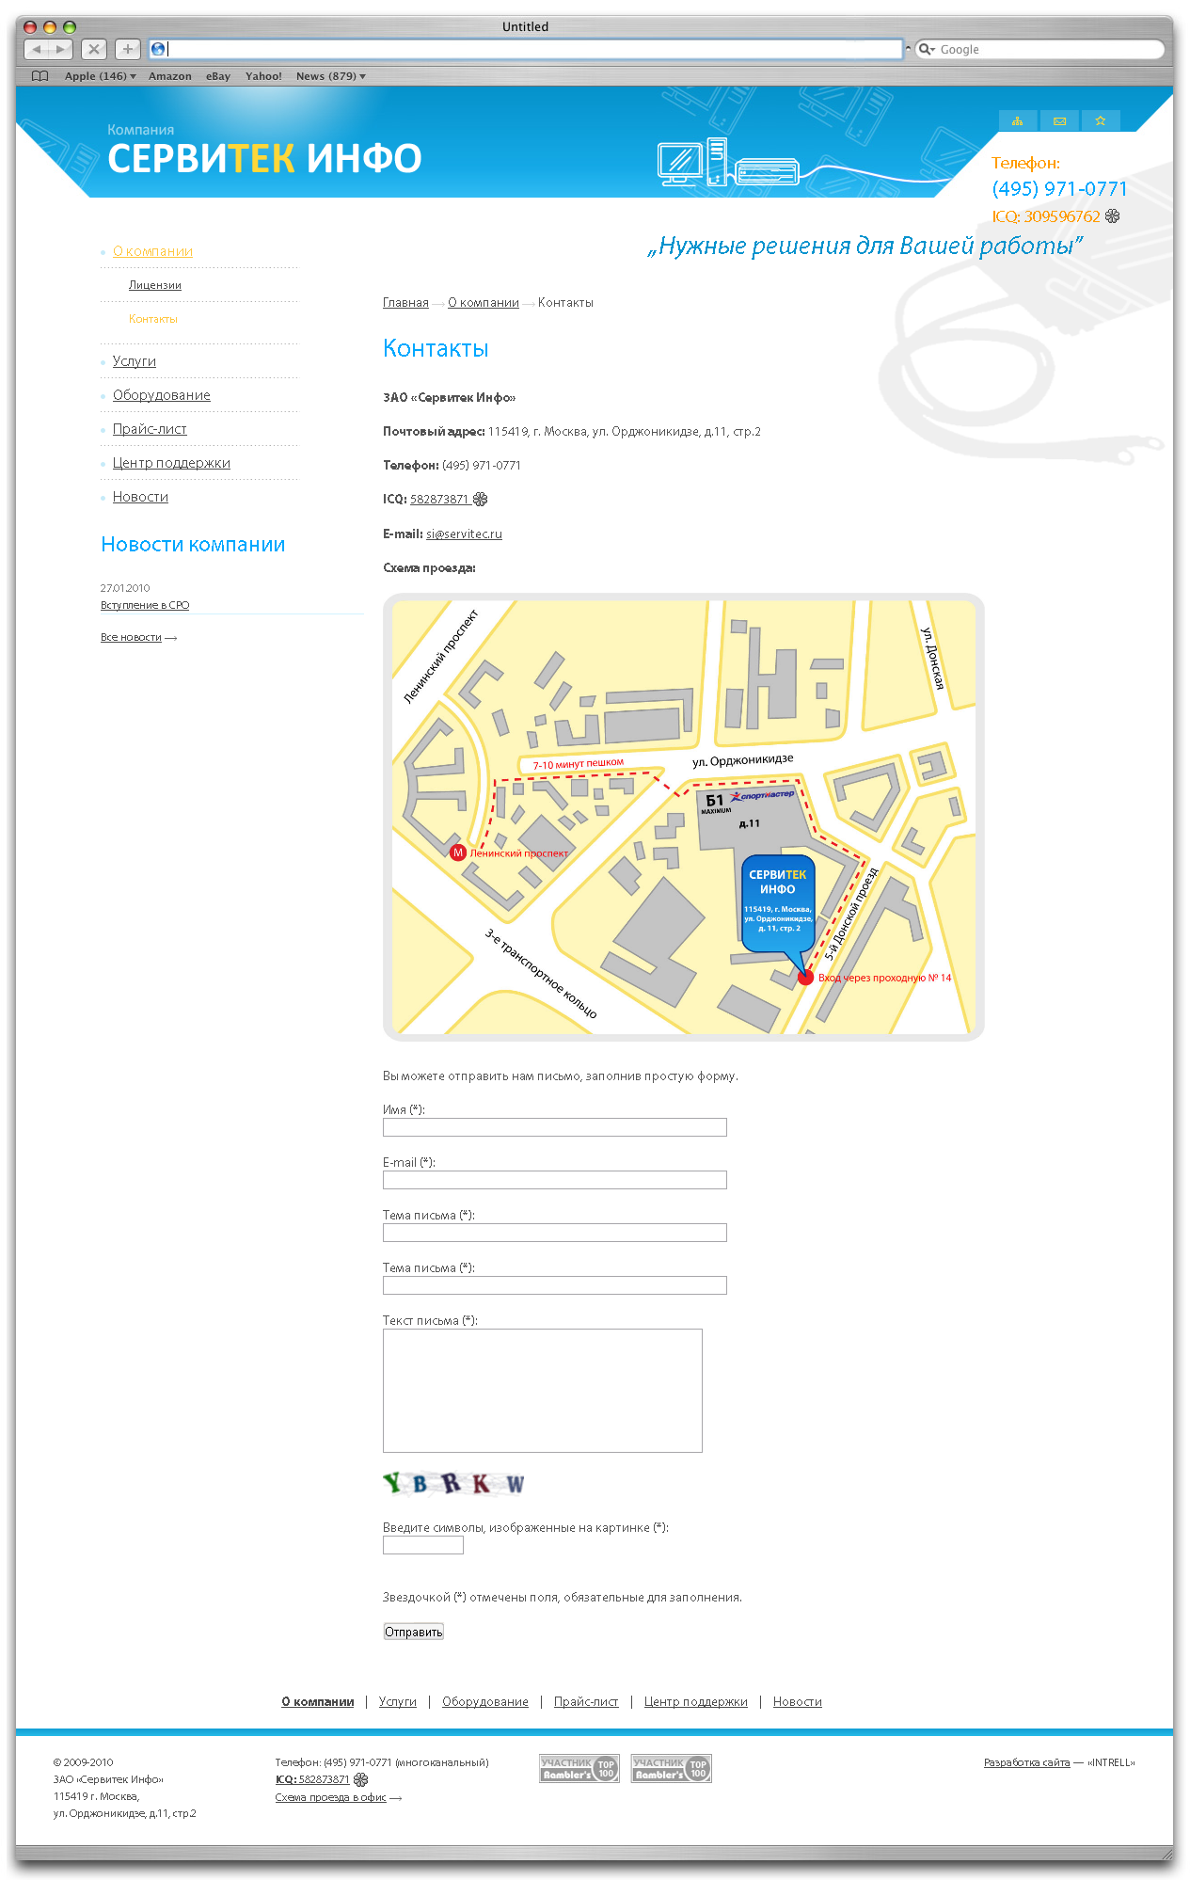Open the Все новости link
The width and height of the screenshot is (1190, 1880).
point(132,638)
